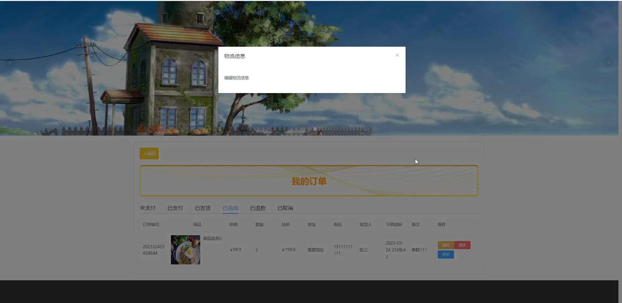The width and height of the screenshot is (622, 303).
Task: Open the 已发货 orders tab
Action: click(x=203, y=208)
